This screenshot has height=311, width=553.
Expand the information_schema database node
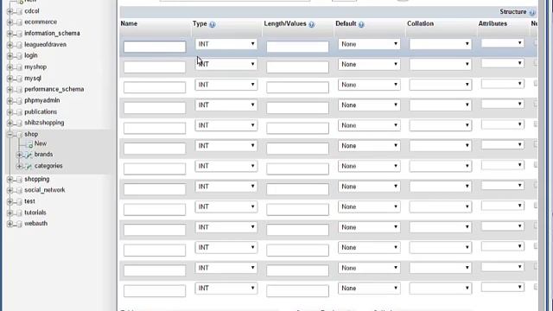pyautogui.click(x=10, y=34)
